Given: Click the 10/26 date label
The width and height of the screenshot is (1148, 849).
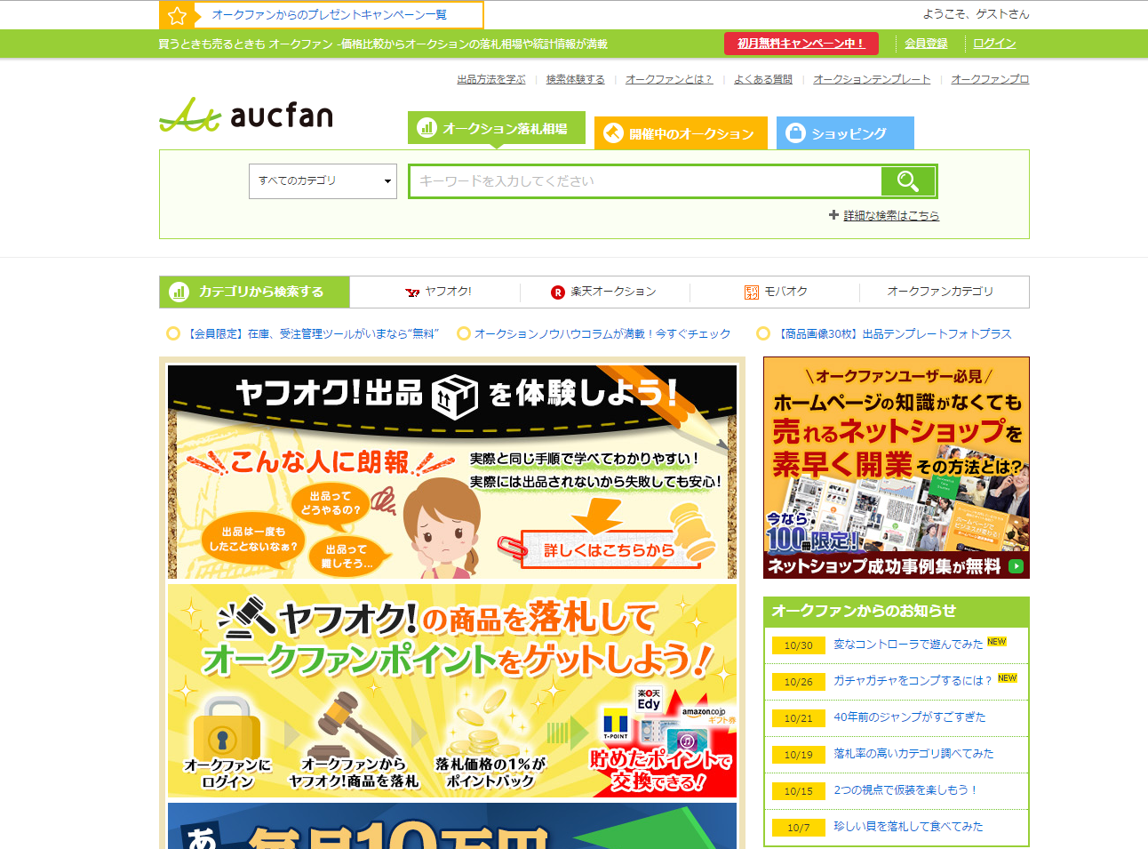Looking at the screenshot, I should (x=799, y=682).
